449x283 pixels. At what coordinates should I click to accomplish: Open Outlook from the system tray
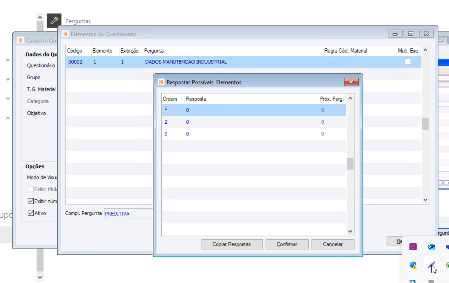pyautogui.click(x=431, y=247)
